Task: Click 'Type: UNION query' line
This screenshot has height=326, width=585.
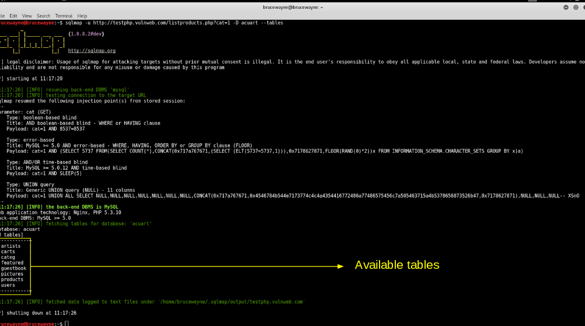Action: tap(30, 184)
